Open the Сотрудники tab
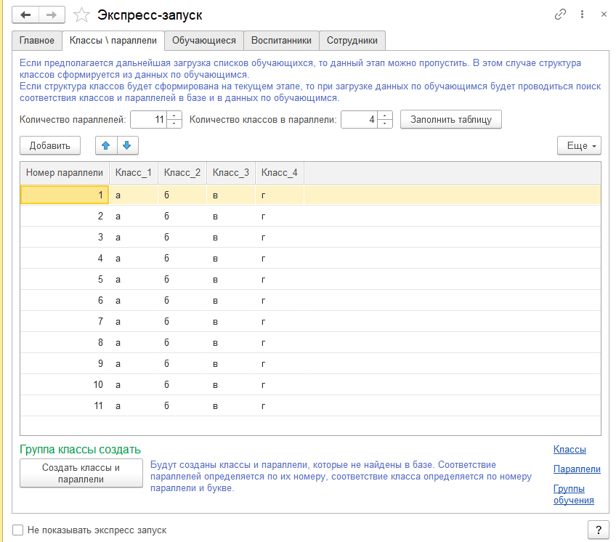Viewport: 616px width, 542px height. click(352, 40)
